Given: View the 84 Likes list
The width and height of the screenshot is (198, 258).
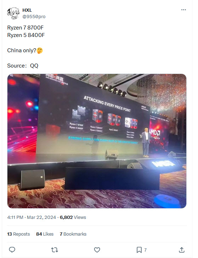Looking at the screenshot, I should tap(45, 234).
